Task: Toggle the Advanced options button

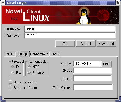Action: click(106, 44)
